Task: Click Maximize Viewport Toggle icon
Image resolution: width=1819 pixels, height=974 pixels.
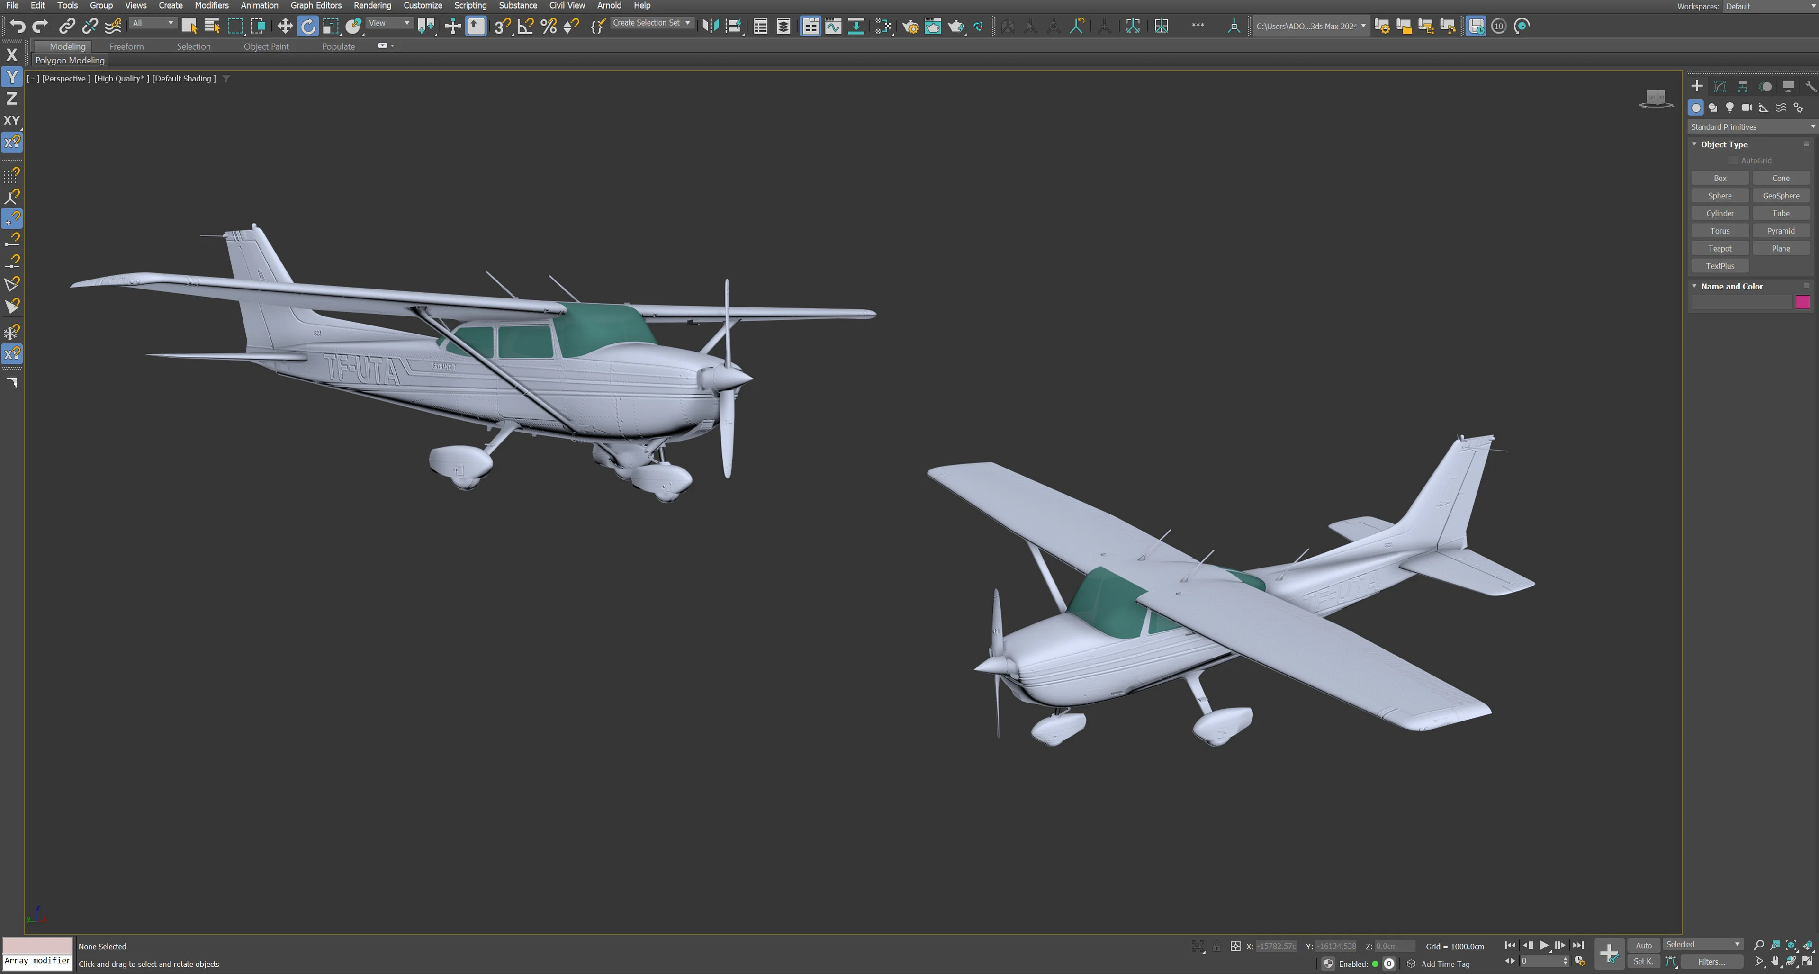Action: [x=1807, y=961]
